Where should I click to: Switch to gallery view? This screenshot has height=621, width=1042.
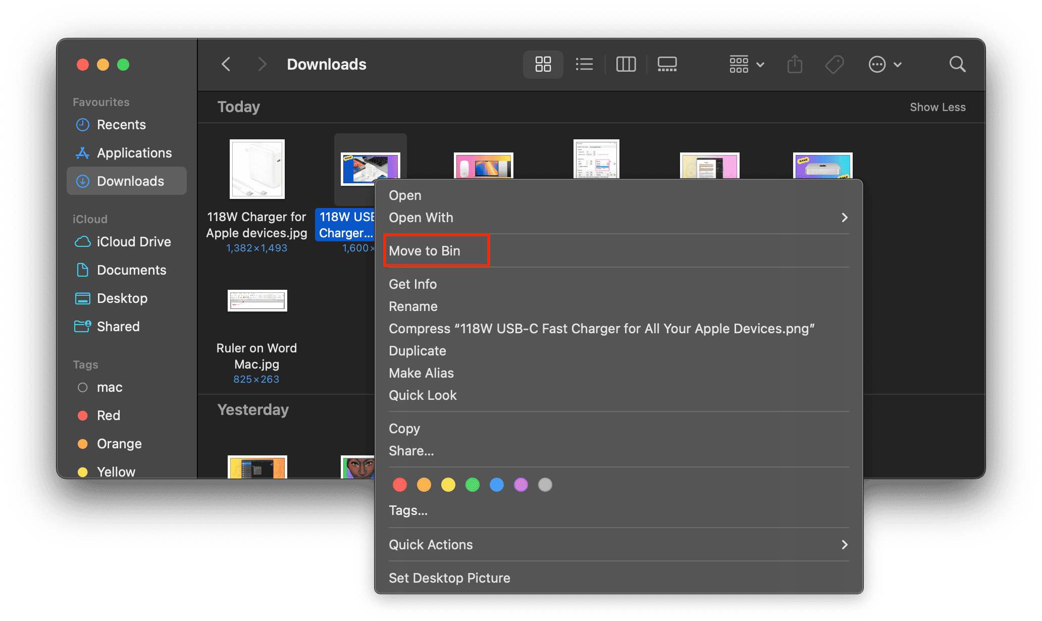click(667, 65)
